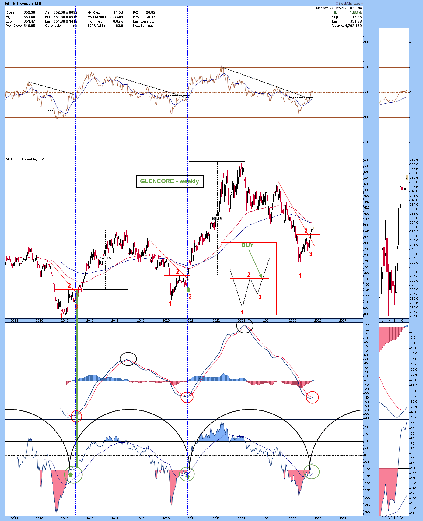Click the Monday 27-Oct-2025 date stamp

tap(339, 8)
